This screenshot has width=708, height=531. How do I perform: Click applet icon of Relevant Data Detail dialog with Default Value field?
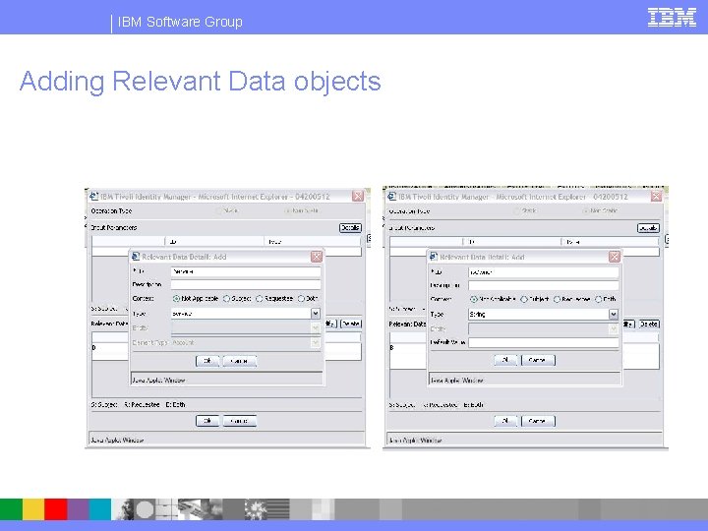(x=434, y=257)
